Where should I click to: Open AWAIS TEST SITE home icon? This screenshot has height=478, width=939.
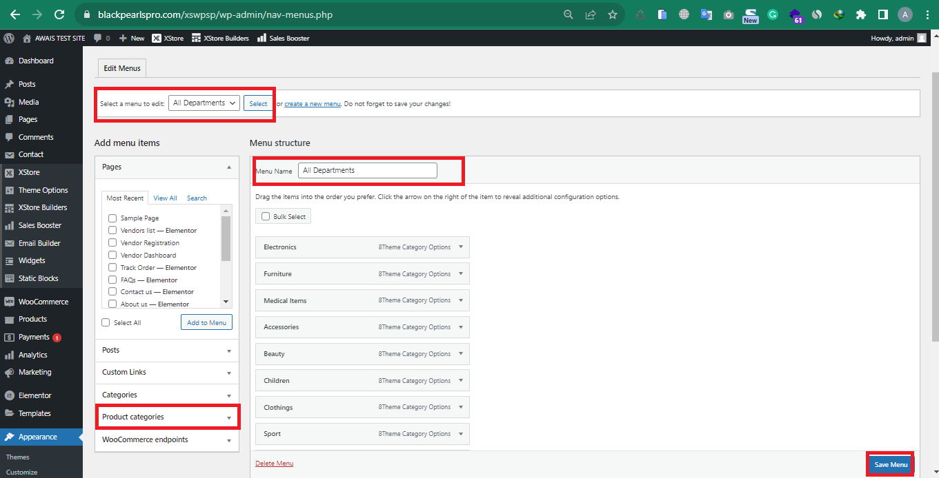(x=27, y=38)
